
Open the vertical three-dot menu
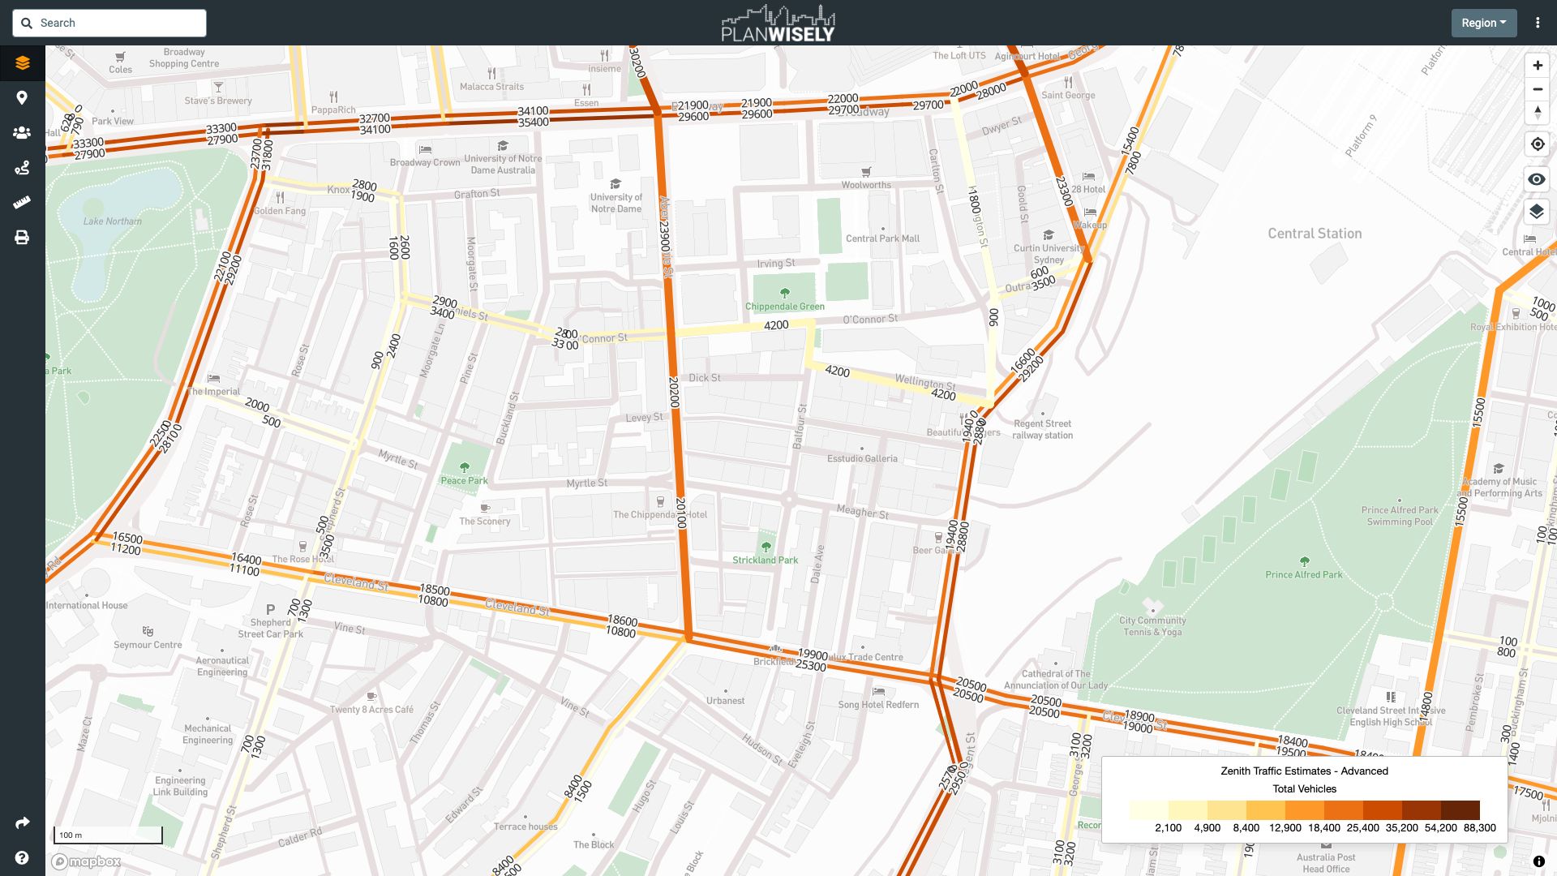tap(1538, 23)
